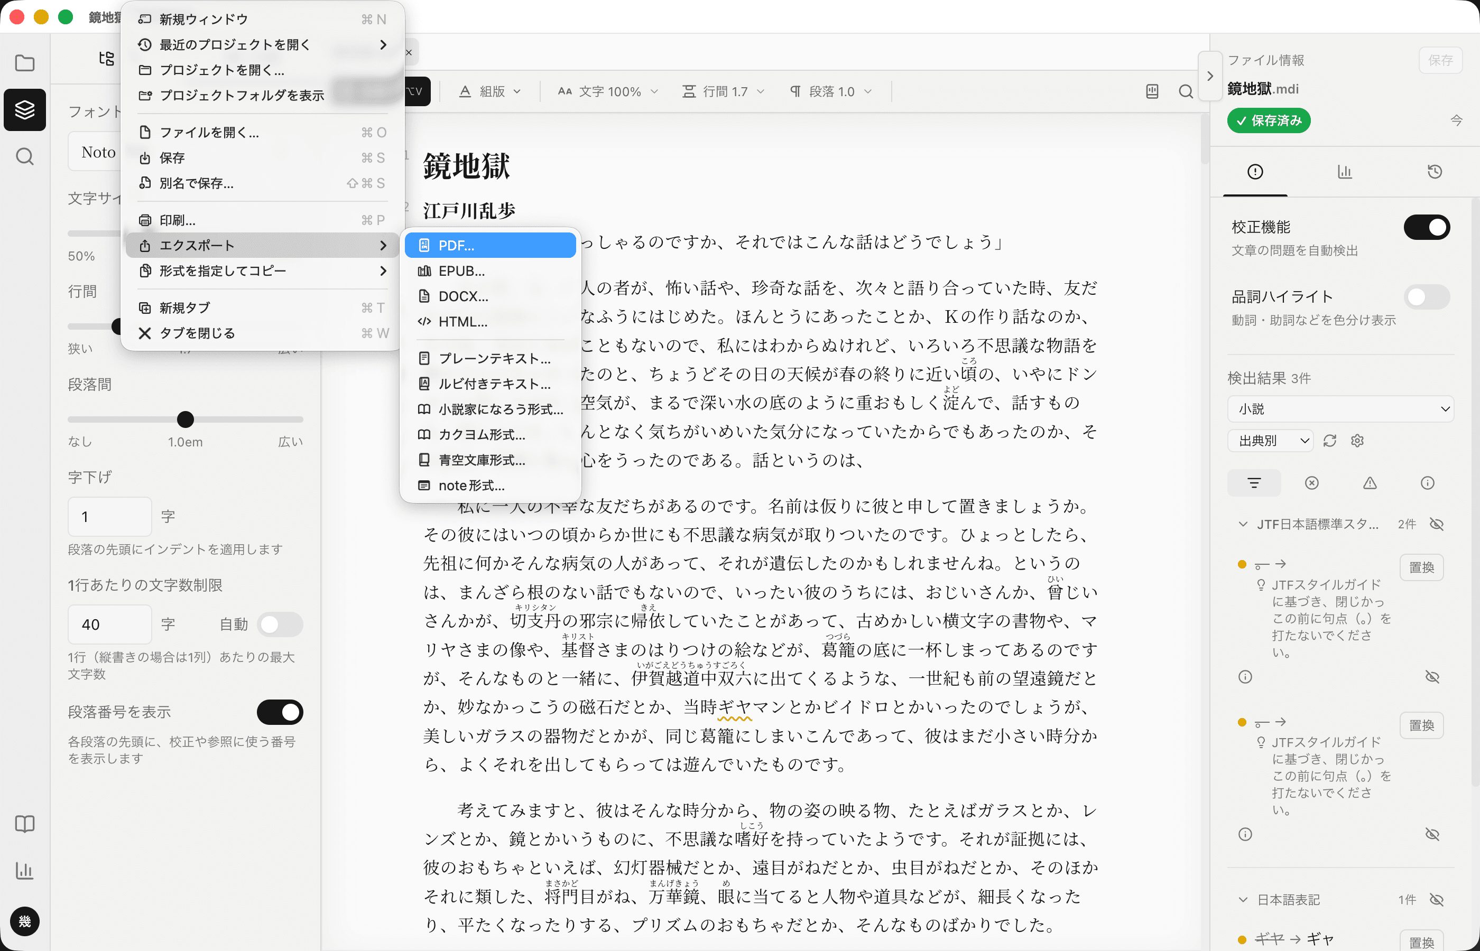Choose EPUB... export option

click(491, 271)
